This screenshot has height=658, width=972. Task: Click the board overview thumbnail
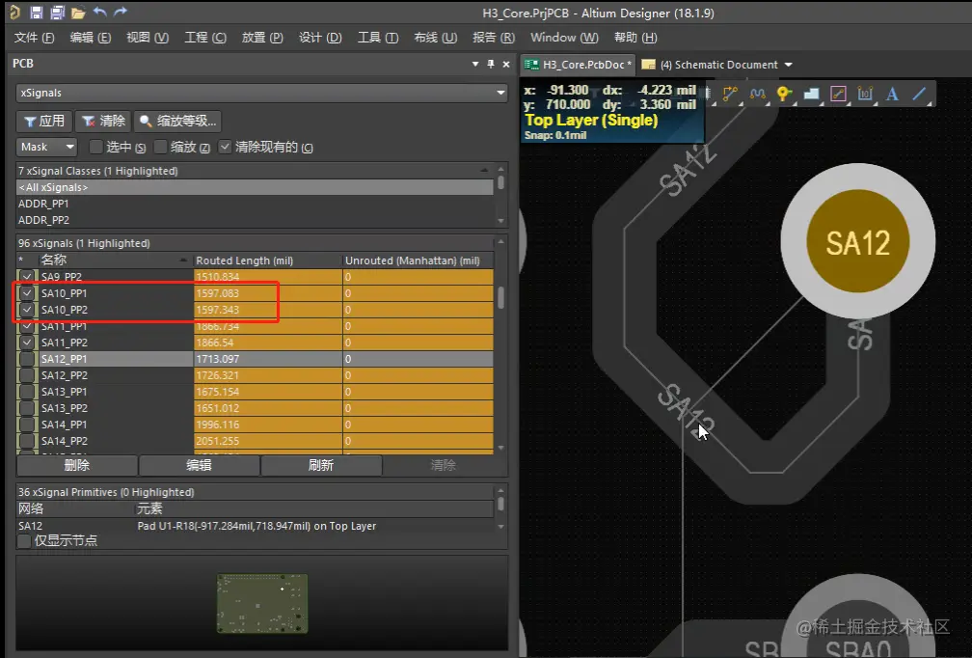click(262, 603)
